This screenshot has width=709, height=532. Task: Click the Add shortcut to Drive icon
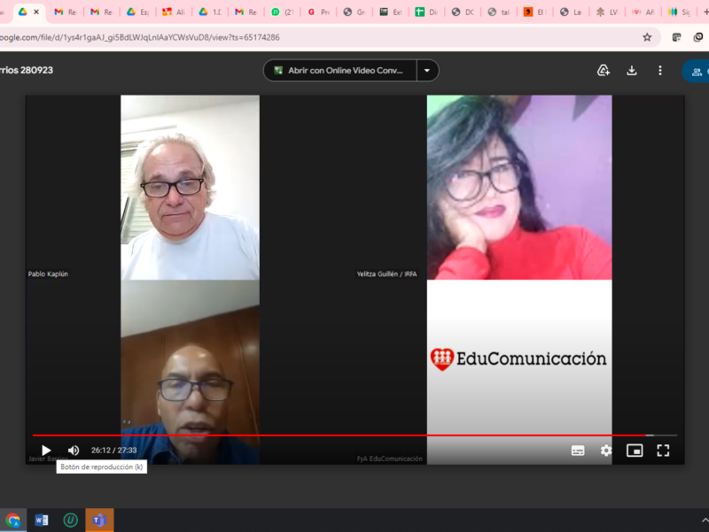604,71
